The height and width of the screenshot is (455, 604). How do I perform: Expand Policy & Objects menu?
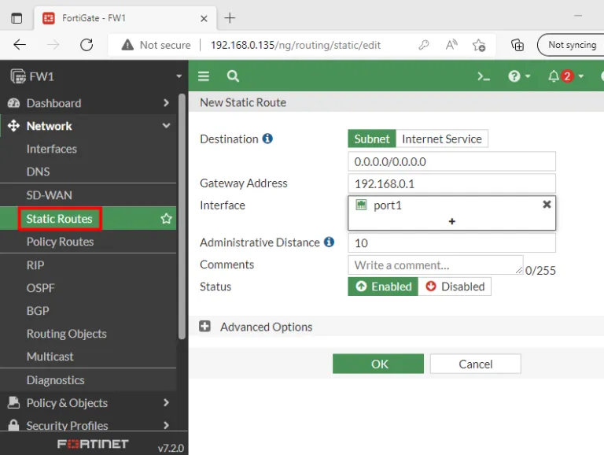click(x=89, y=402)
